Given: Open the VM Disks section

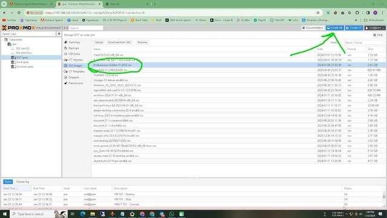Looking at the screenshot, I should coord(74,54).
